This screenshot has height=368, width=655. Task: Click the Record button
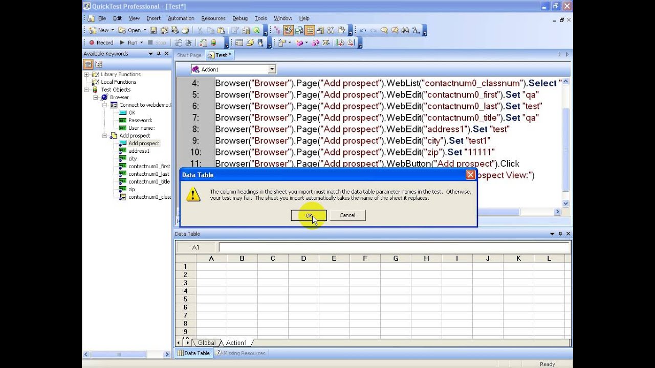pyautogui.click(x=101, y=43)
